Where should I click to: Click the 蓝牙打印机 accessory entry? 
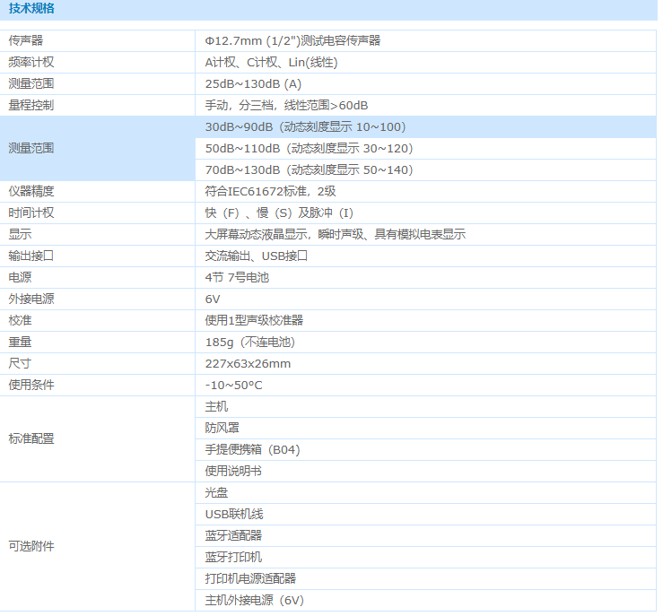tap(233, 557)
